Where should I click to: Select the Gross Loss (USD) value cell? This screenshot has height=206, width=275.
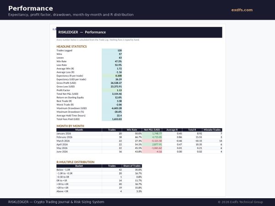112,87
